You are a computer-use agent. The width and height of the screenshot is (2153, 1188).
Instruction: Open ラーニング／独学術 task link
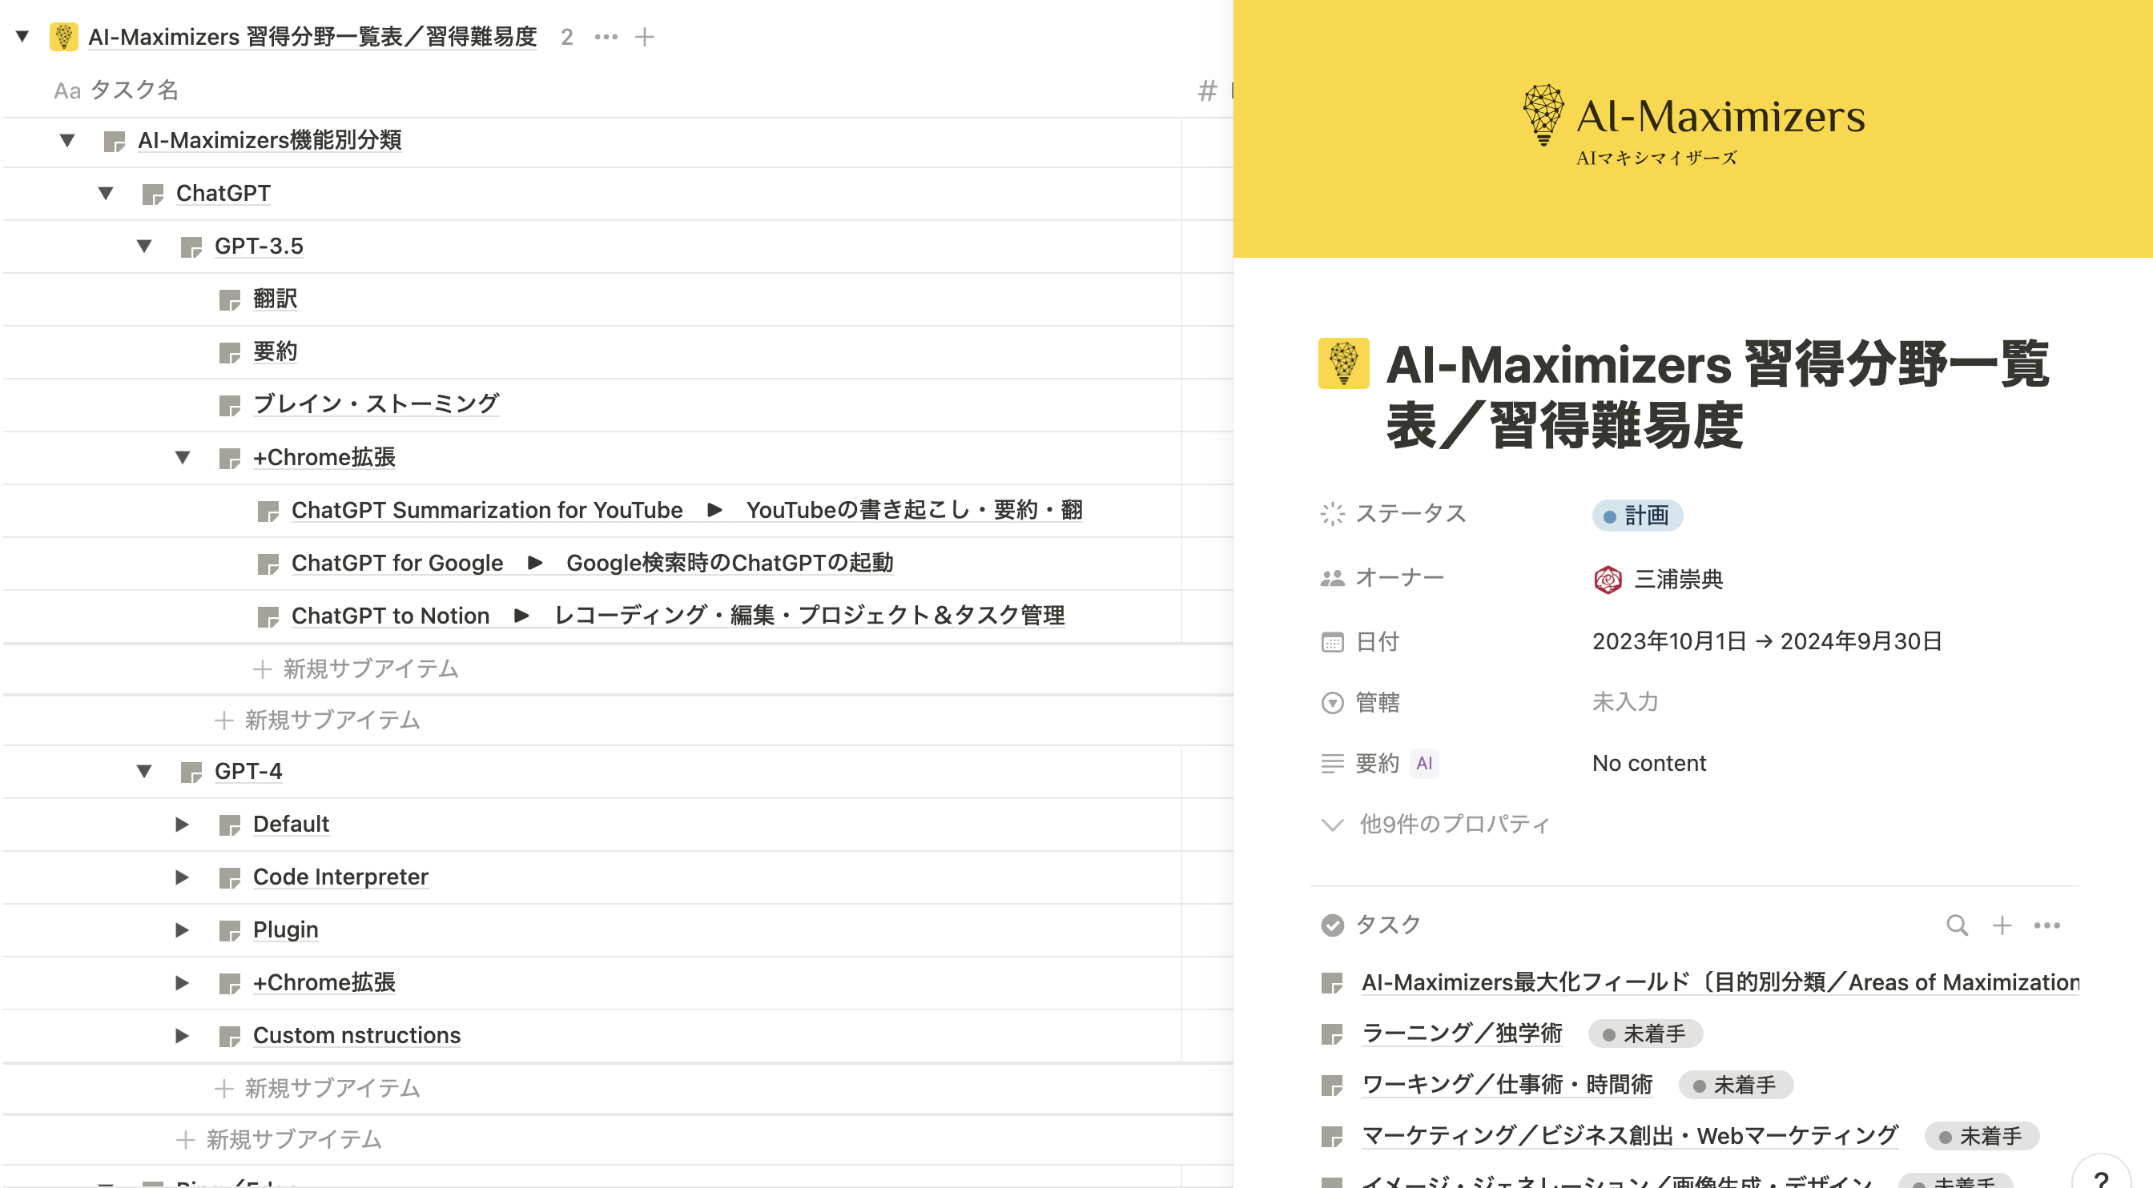[1462, 1034]
